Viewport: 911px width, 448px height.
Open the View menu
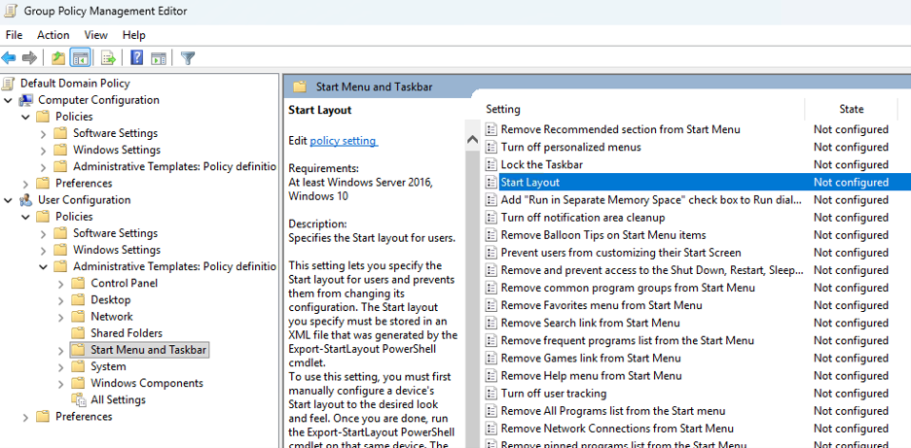click(95, 35)
